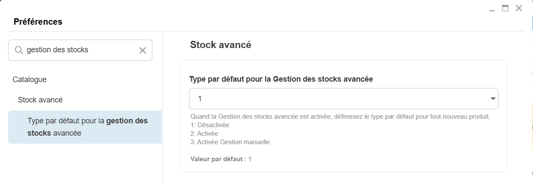This screenshot has width=533, height=182.
Task: Open the default stock type combo box
Action: pyautogui.click(x=337, y=99)
